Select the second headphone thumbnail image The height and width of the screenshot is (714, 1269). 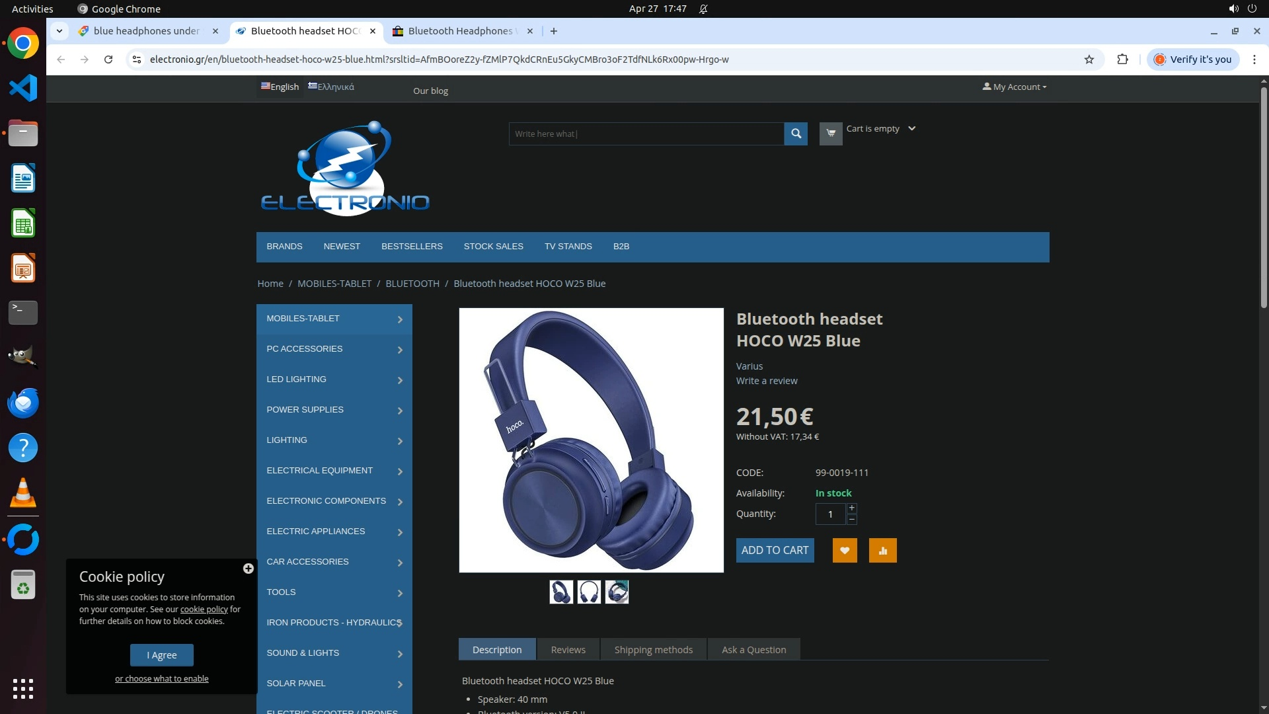pyautogui.click(x=589, y=592)
